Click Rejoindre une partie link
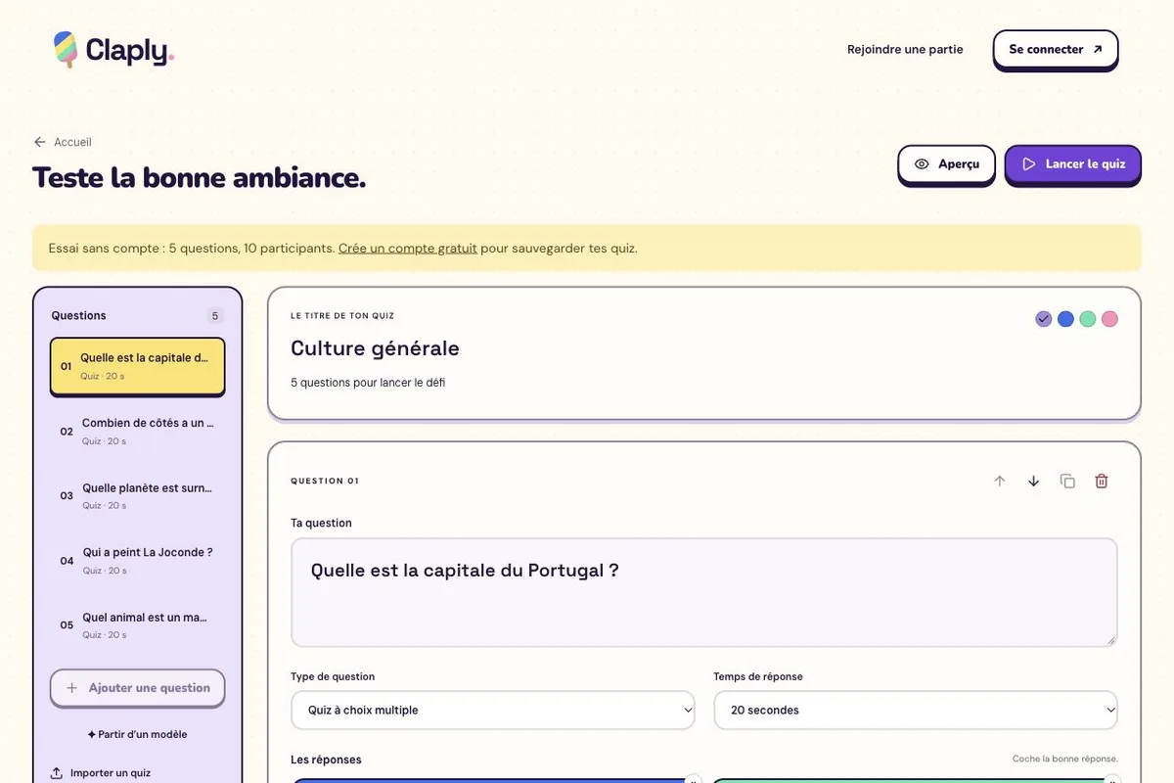1174x783 pixels. 905,49
